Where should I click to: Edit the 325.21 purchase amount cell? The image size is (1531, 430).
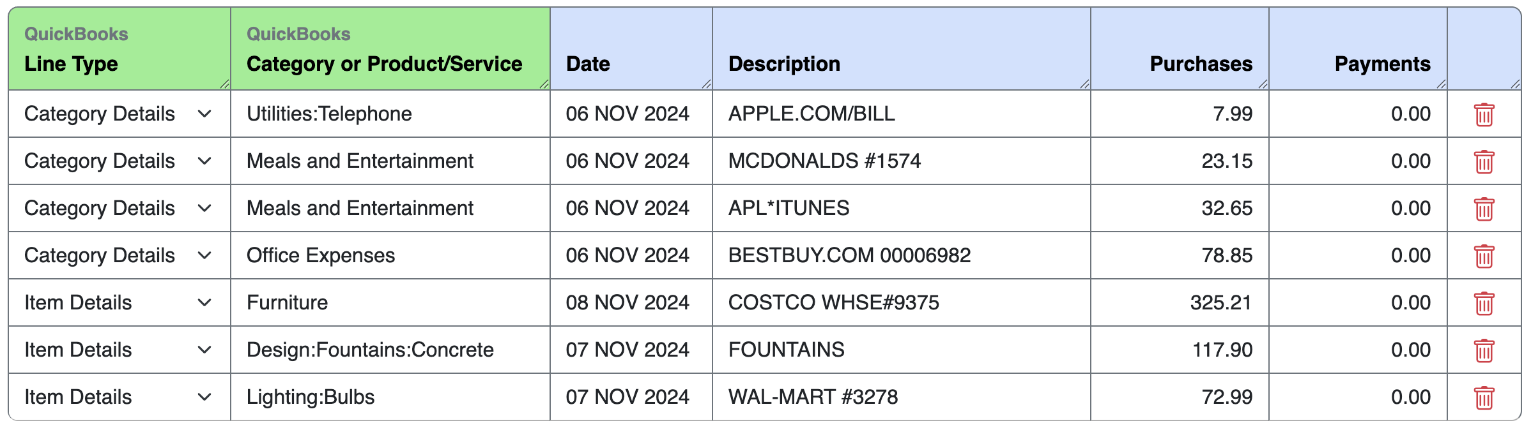pyautogui.click(x=1180, y=302)
